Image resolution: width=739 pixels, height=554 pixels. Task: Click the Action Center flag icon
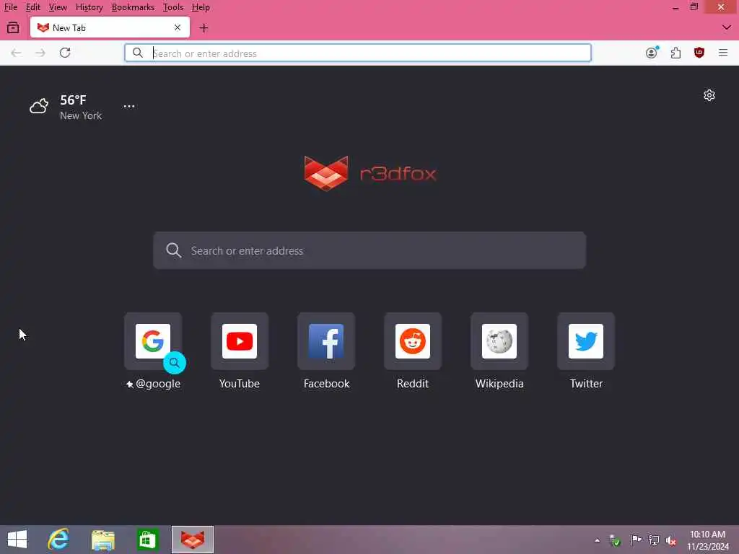635,540
